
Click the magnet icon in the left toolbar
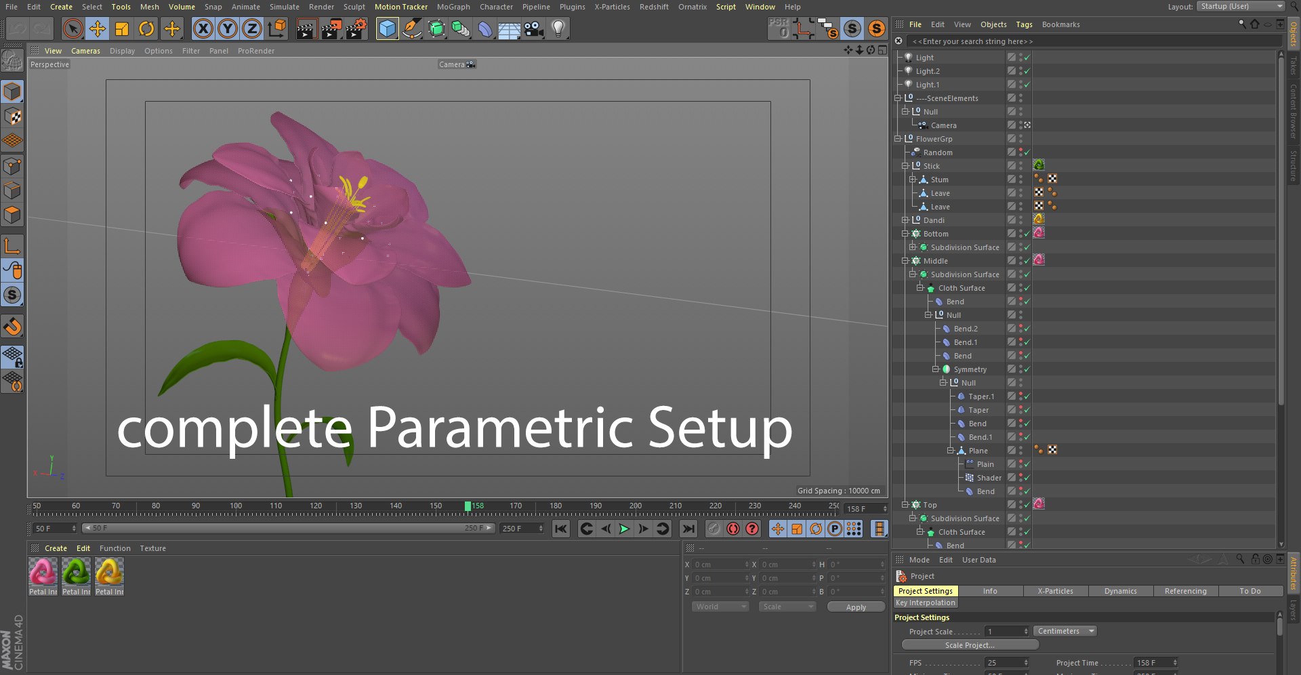point(13,327)
